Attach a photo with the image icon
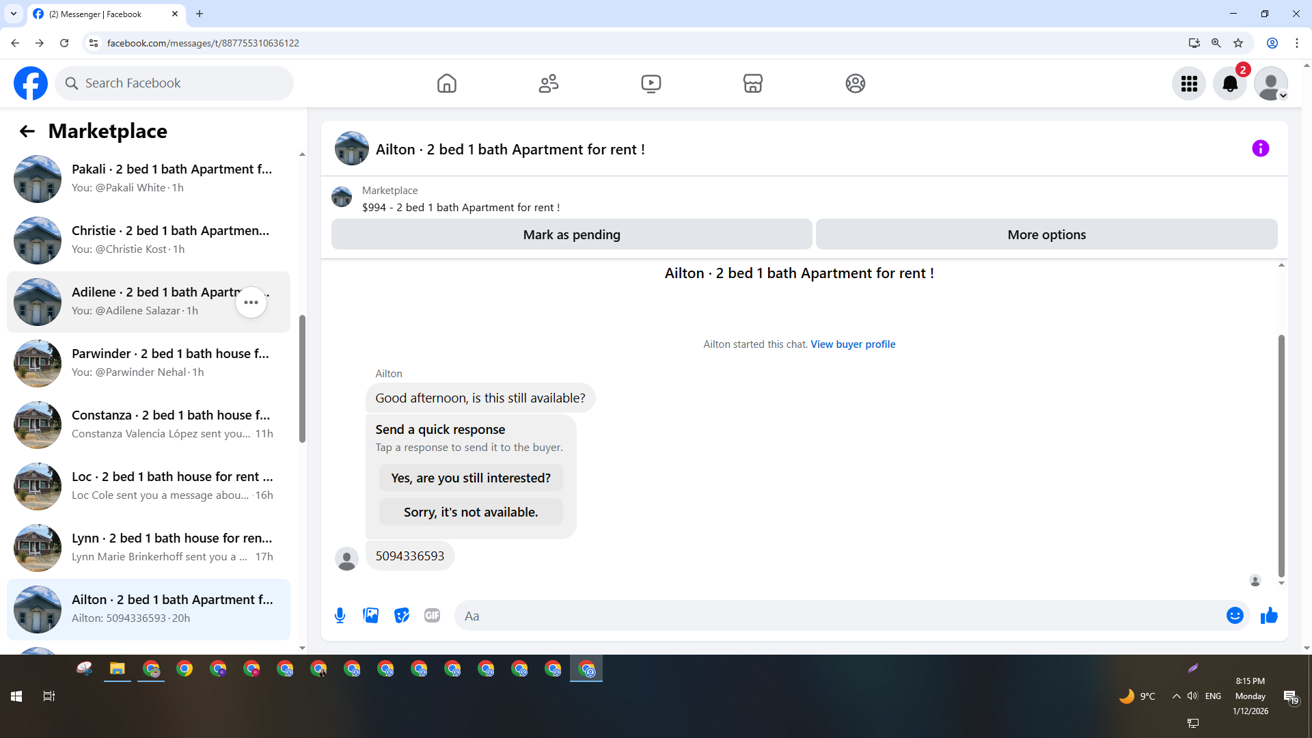Image resolution: width=1312 pixels, height=738 pixels. [370, 616]
